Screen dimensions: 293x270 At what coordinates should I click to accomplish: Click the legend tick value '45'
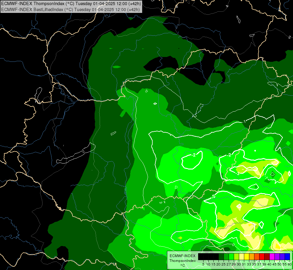click(274, 264)
